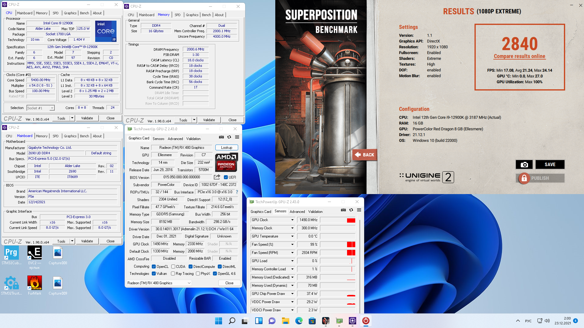Open File Explorer from the taskbar
Viewport: 584px width, 328px height.
coord(286,321)
